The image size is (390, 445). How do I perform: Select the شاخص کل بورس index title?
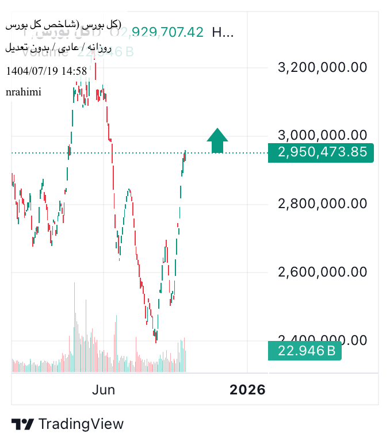pyautogui.click(x=64, y=26)
